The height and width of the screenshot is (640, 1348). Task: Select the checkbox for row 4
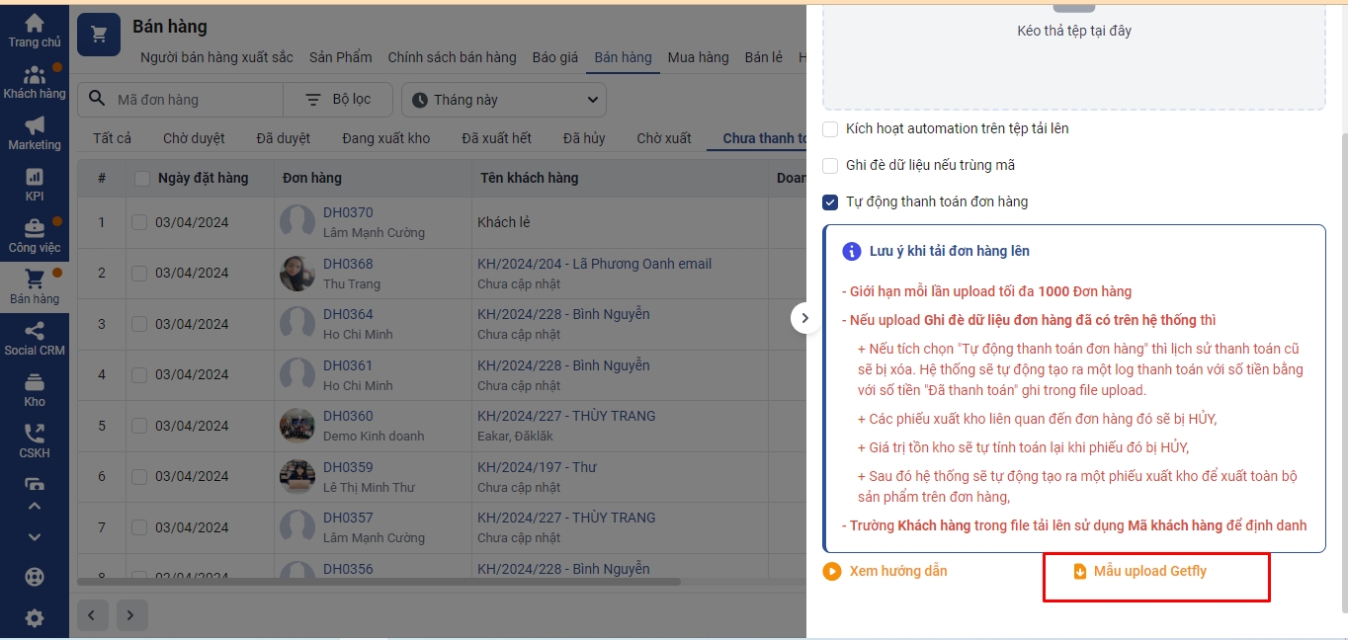tap(139, 374)
